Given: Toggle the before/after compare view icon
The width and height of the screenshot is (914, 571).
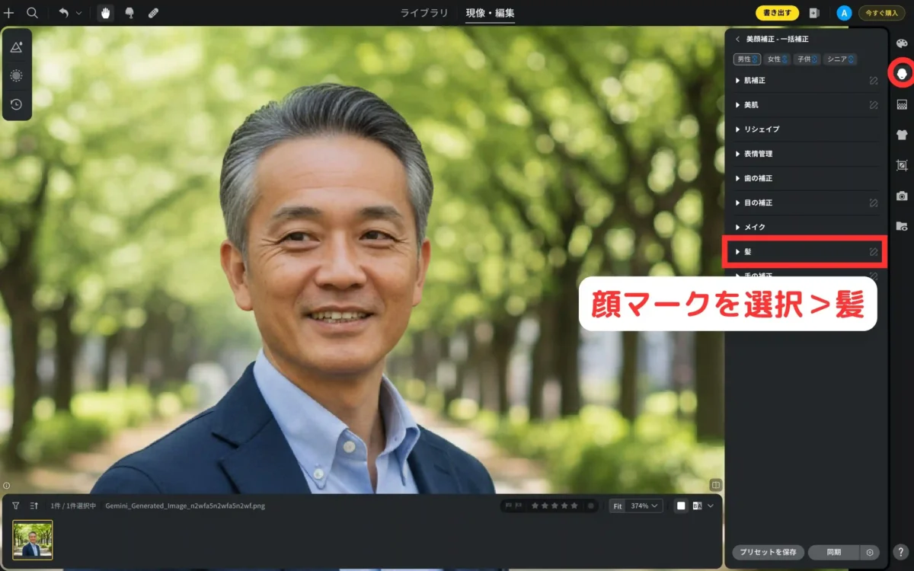Looking at the screenshot, I should pos(697,506).
